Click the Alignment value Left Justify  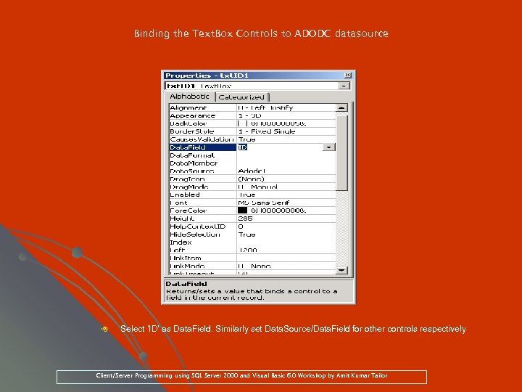point(265,107)
